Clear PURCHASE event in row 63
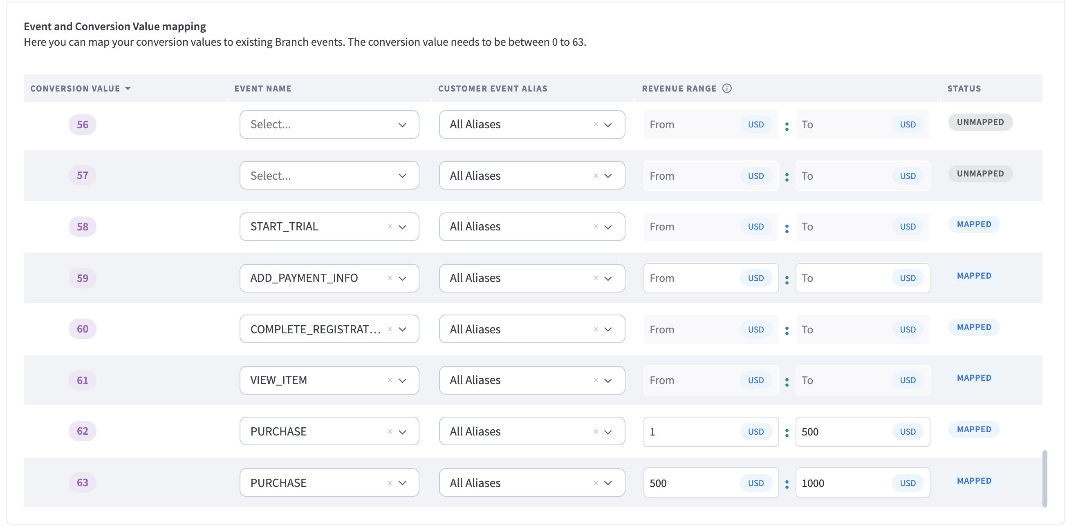The height and width of the screenshot is (527, 1067). point(390,483)
